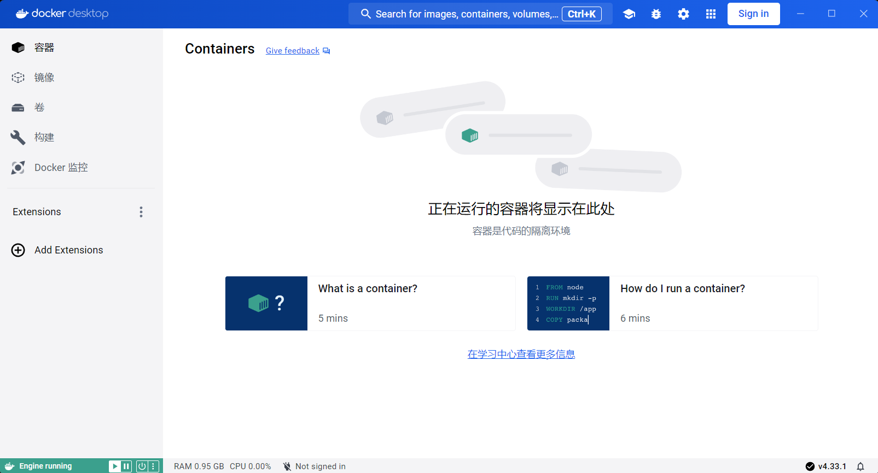This screenshot has width=878, height=473.
Task: Click the Troubleshoot bug icon
Action: click(656, 14)
